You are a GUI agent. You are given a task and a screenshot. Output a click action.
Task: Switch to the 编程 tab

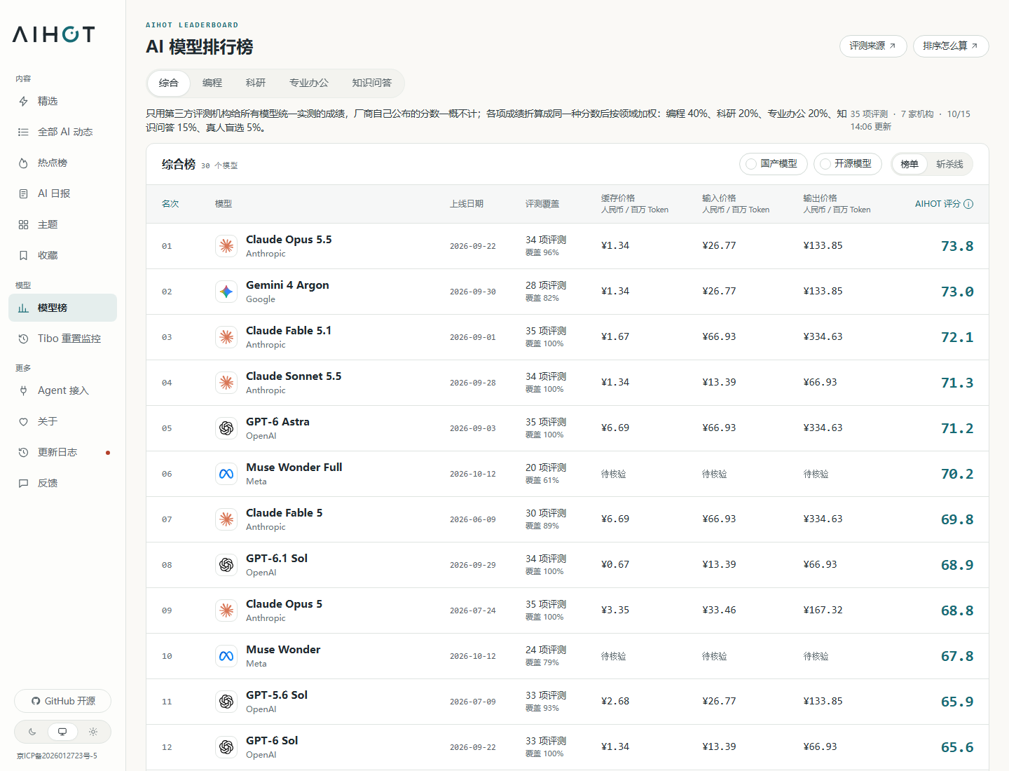pyautogui.click(x=212, y=83)
